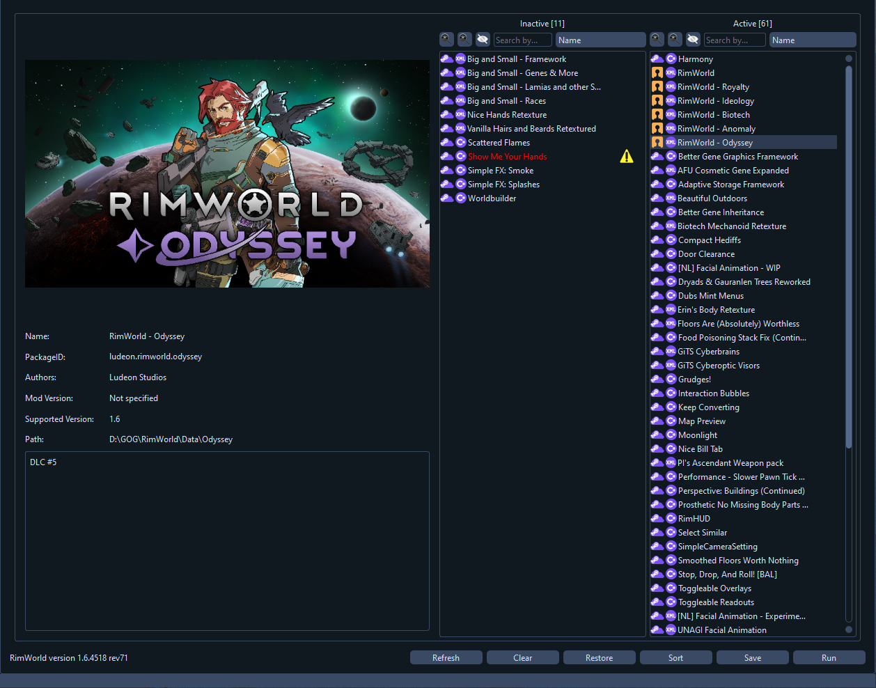Viewport: 876px width, 688px height.
Task: Click the Active mods list scrollbar
Action: (x=848, y=258)
